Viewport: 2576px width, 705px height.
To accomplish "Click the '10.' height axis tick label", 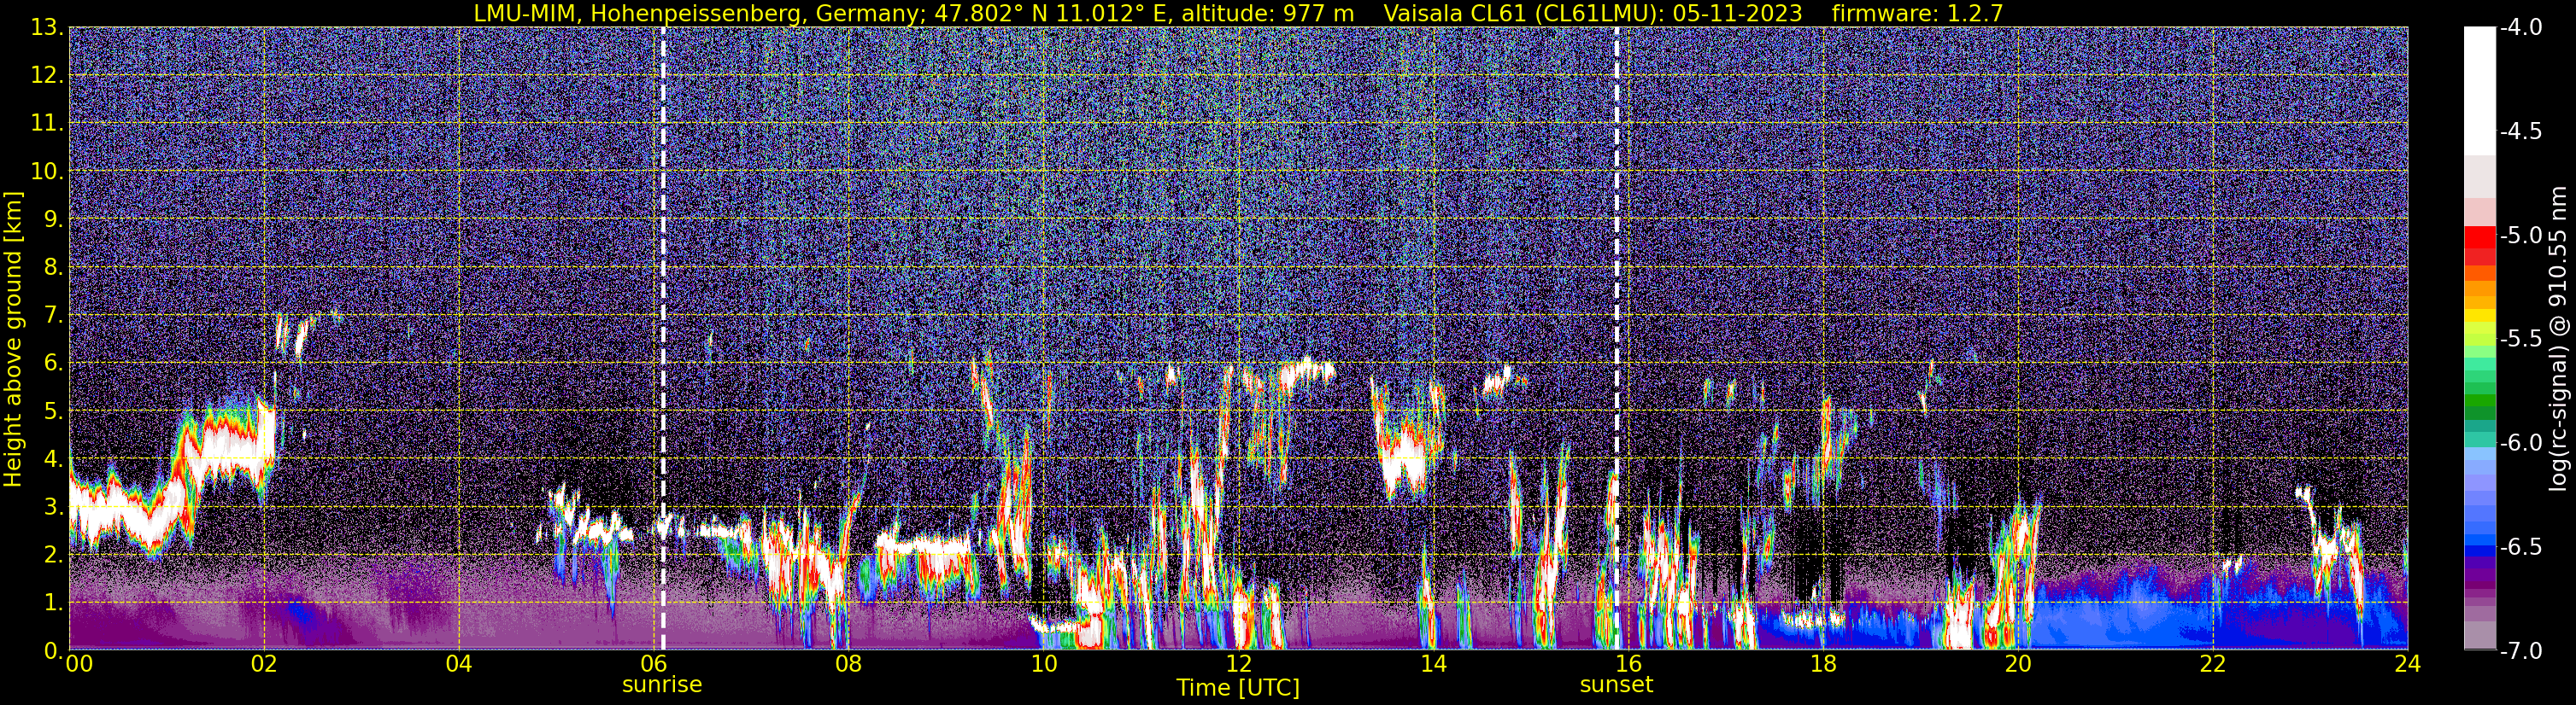I will pos(48,171).
